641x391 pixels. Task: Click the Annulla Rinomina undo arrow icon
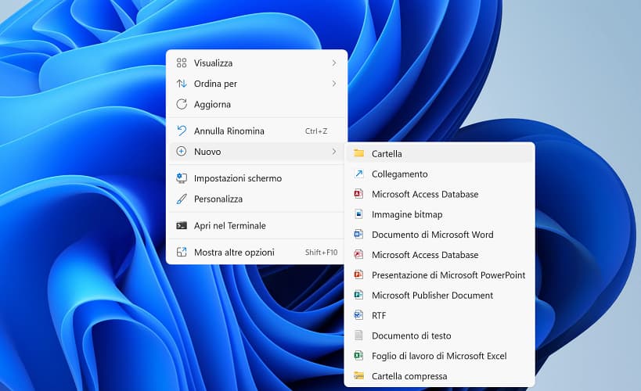click(182, 131)
